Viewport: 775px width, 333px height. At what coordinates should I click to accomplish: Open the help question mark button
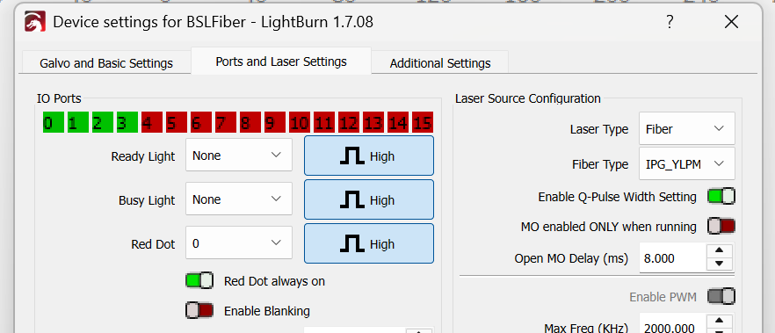tap(670, 22)
